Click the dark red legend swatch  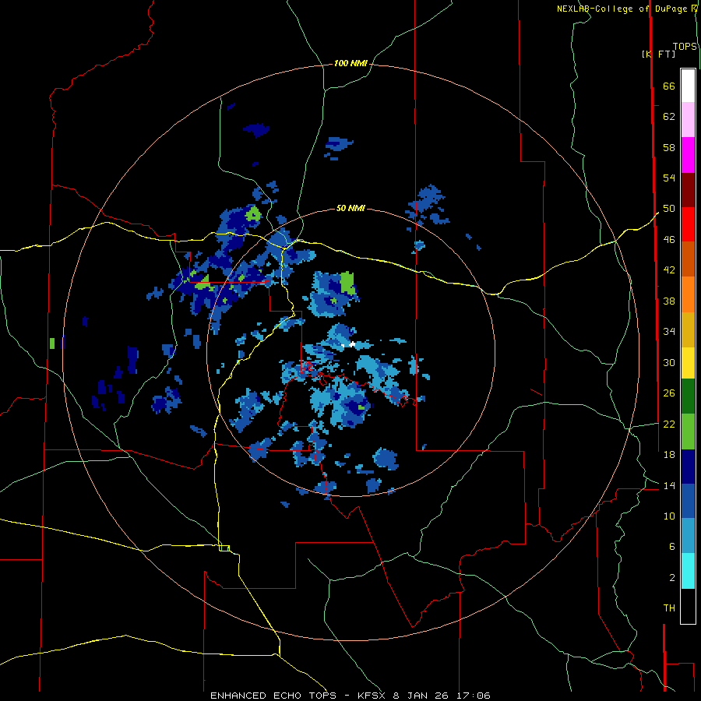point(688,189)
